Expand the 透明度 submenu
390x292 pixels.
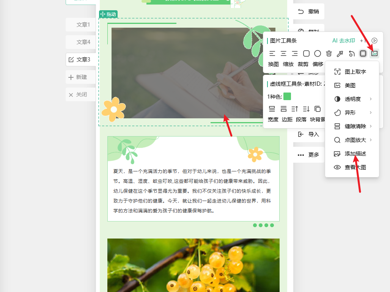pos(352,99)
